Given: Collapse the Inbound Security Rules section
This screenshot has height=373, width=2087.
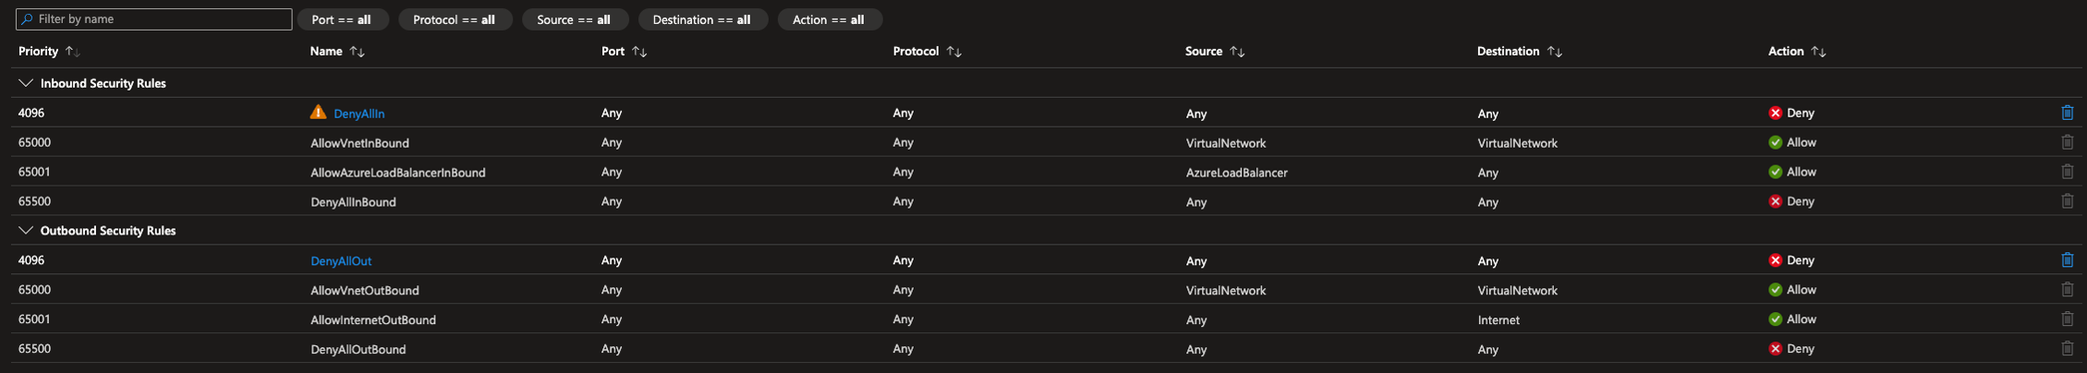Looking at the screenshot, I should click(26, 83).
